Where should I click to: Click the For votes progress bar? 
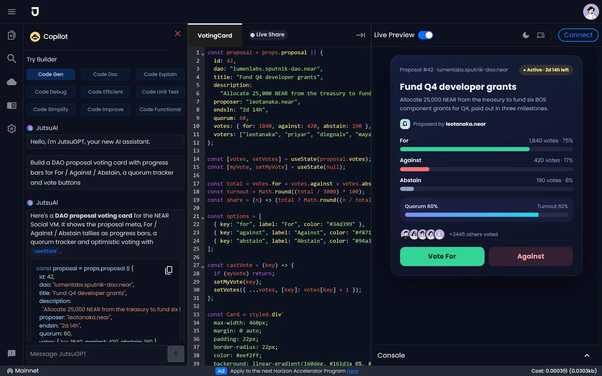point(486,149)
